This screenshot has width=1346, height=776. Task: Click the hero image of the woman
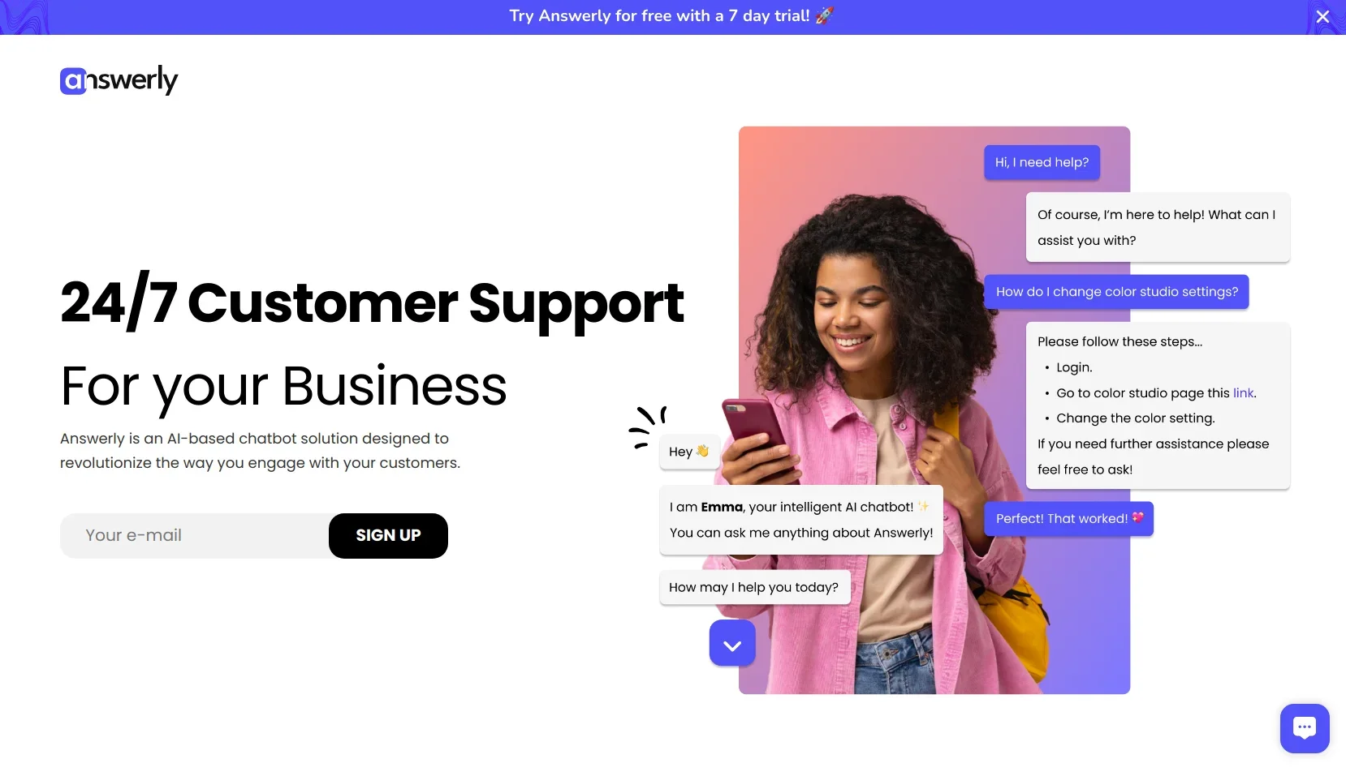tap(934, 410)
